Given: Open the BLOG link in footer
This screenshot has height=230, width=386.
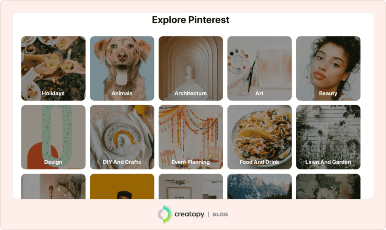Looking at the screenshot, I should pyautogui.click(x=220, y=215).
